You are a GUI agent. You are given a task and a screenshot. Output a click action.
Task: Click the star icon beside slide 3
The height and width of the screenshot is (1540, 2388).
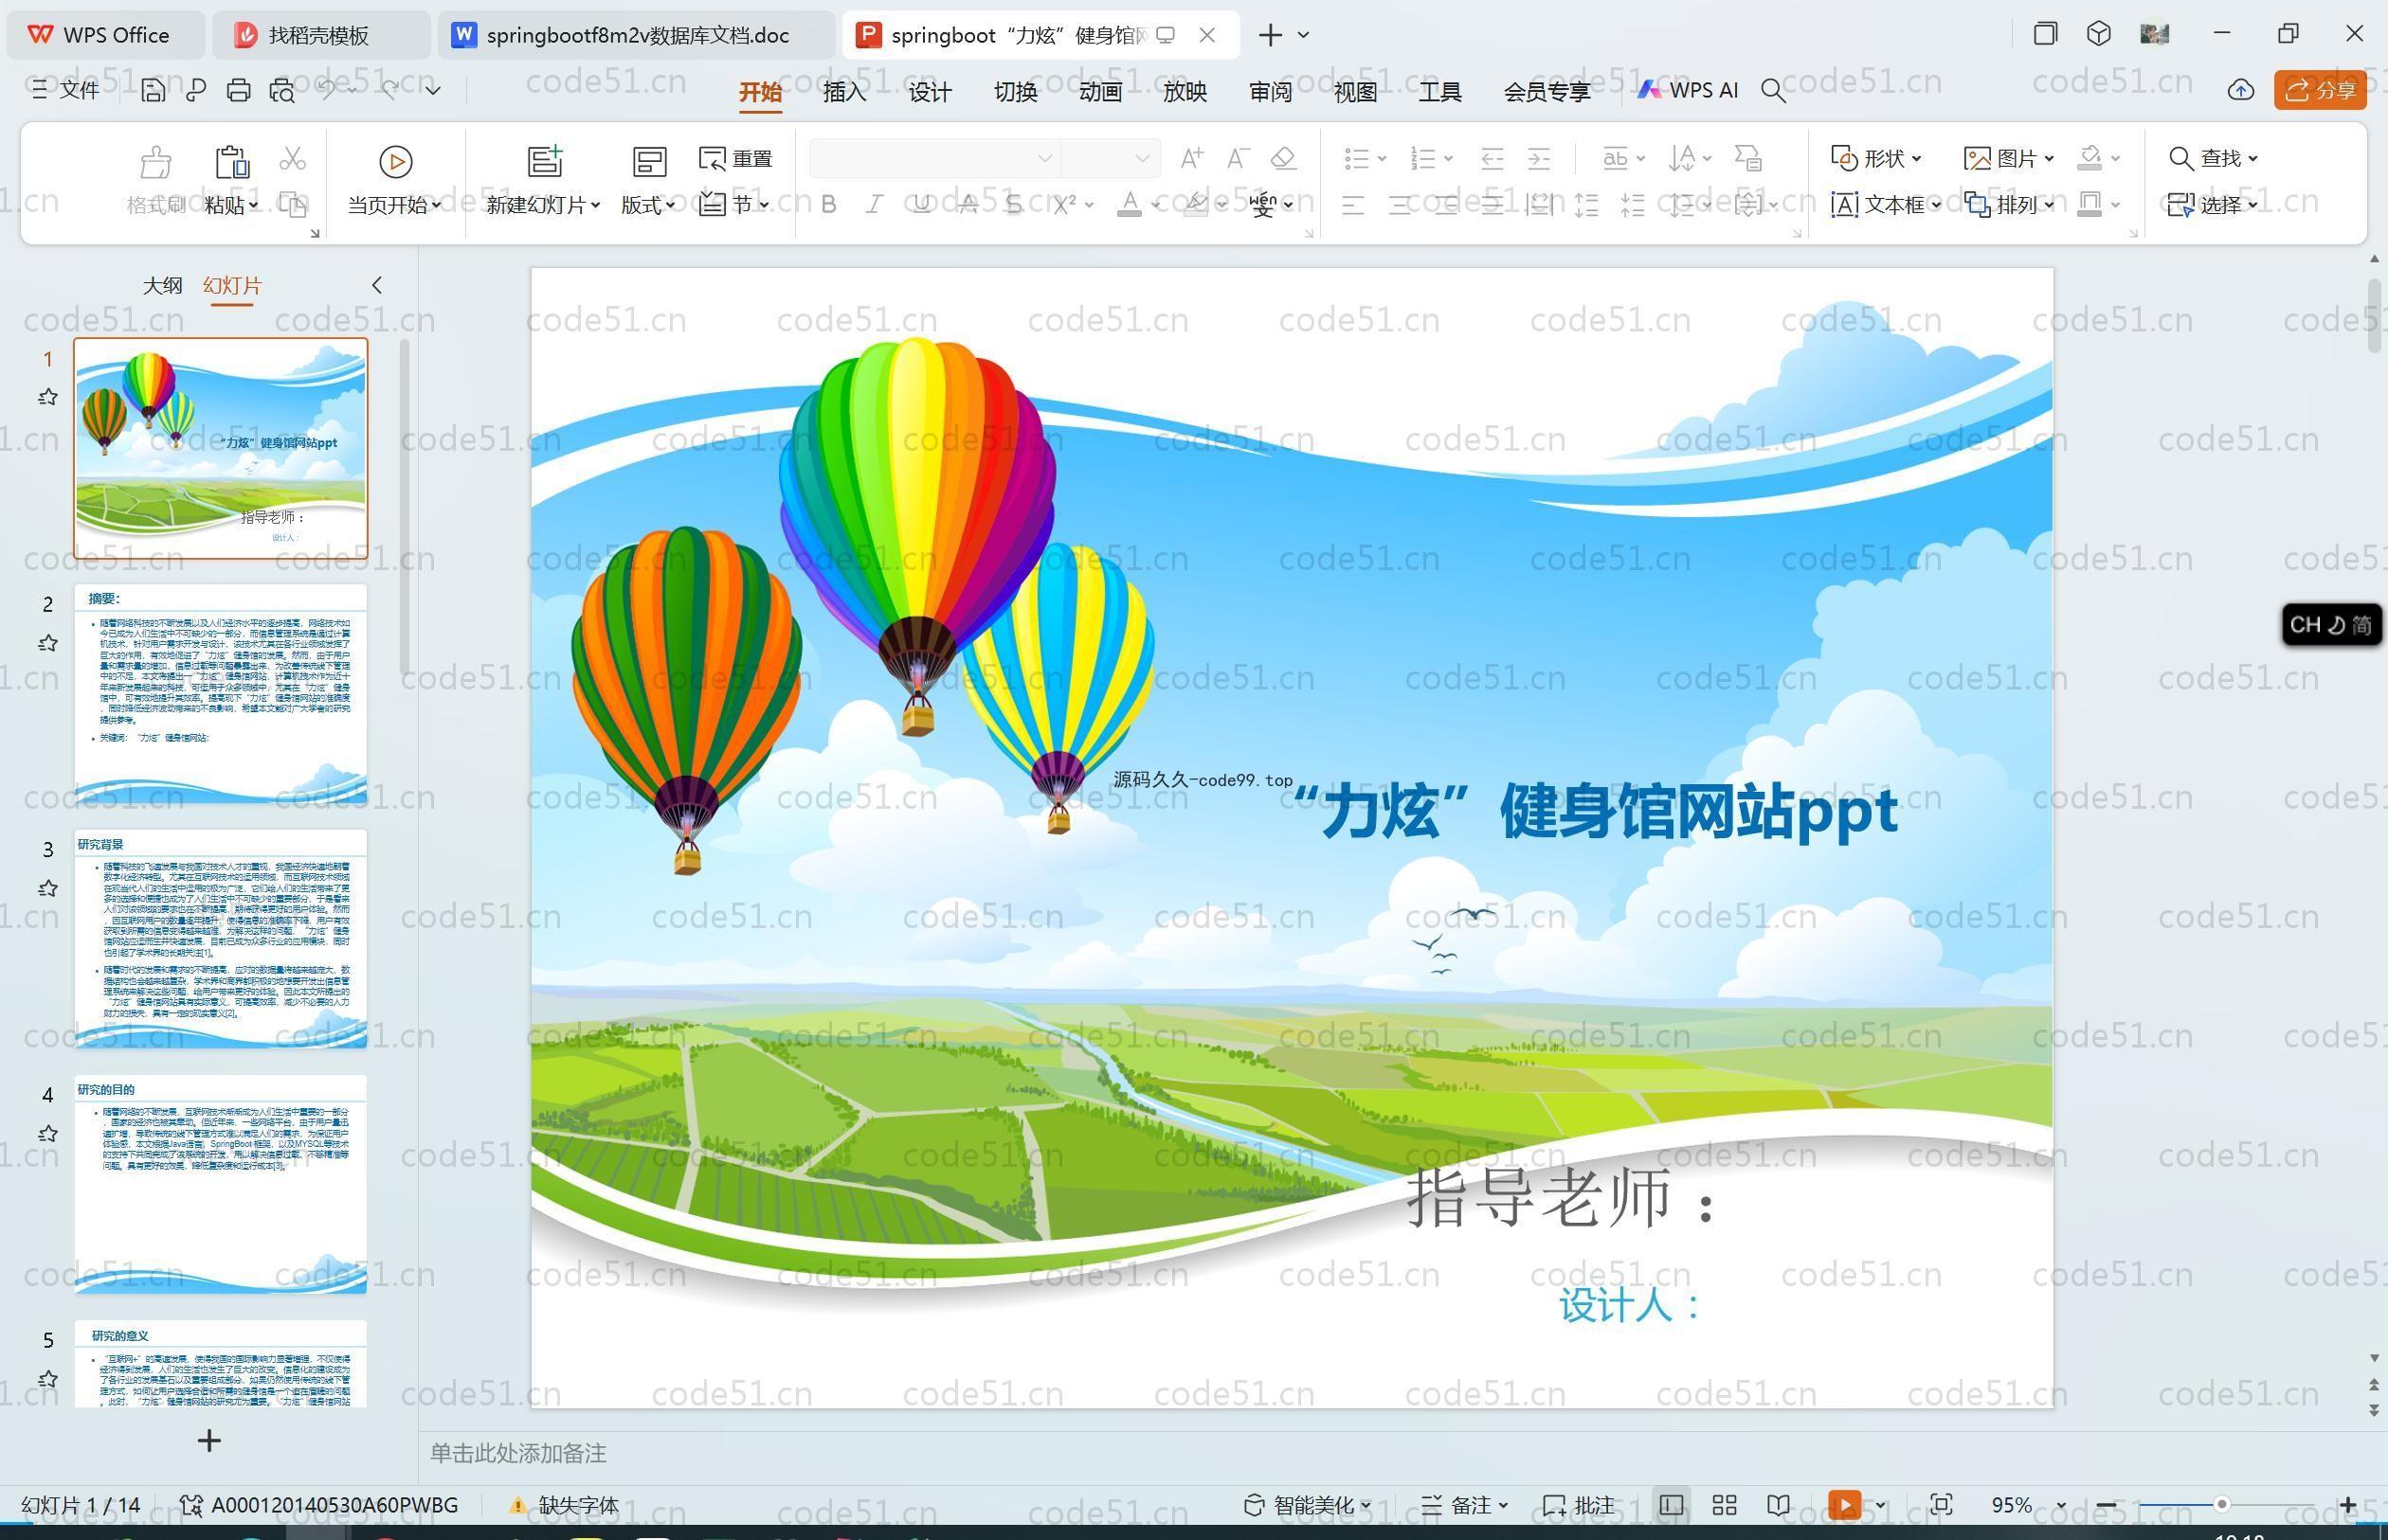coord(47,888)
